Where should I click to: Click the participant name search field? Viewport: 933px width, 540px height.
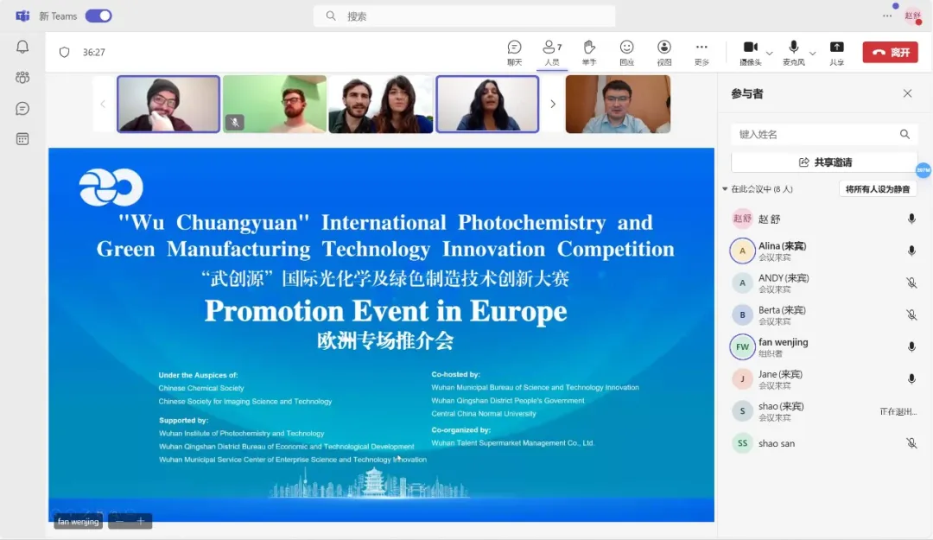coord(823,135)
